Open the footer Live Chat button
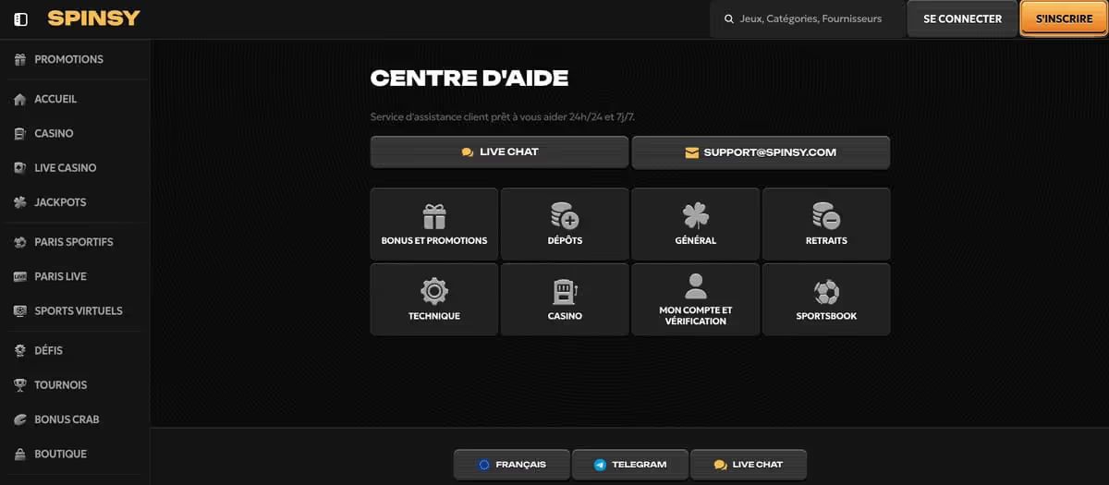 [748, 465]
